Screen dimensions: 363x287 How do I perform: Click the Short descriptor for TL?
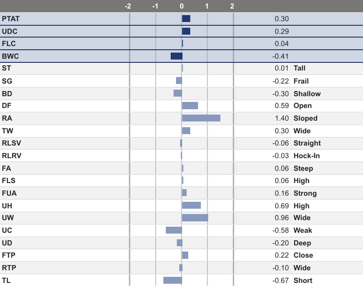[x=303, y=280]
